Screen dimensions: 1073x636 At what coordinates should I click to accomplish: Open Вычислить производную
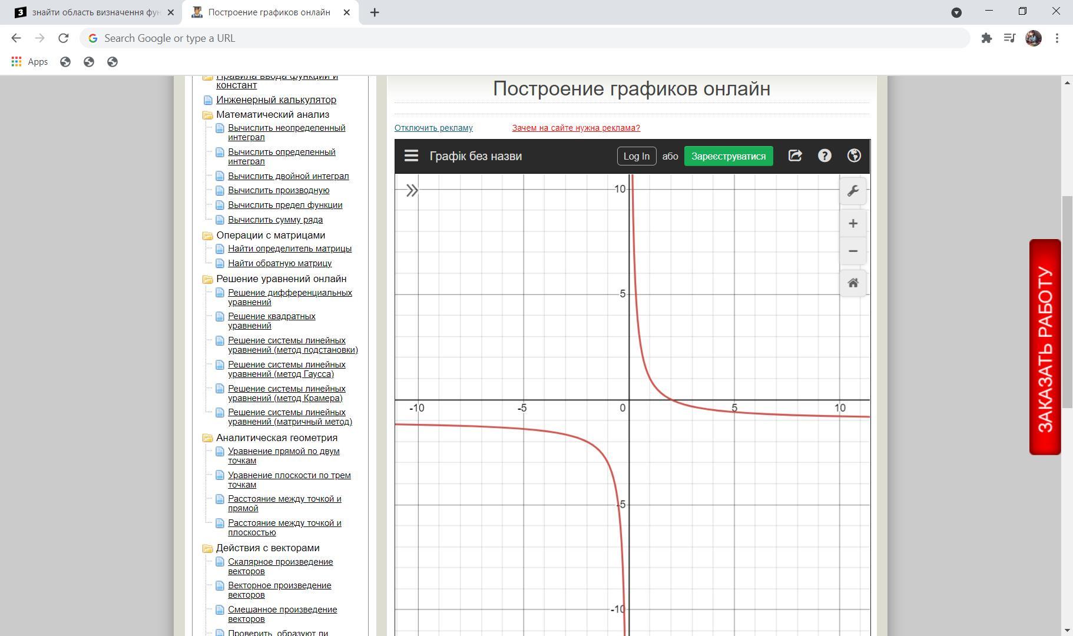[x=279, y=190]
